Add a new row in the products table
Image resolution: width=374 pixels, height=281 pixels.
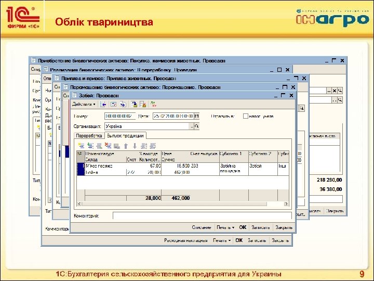click(82, 146)
